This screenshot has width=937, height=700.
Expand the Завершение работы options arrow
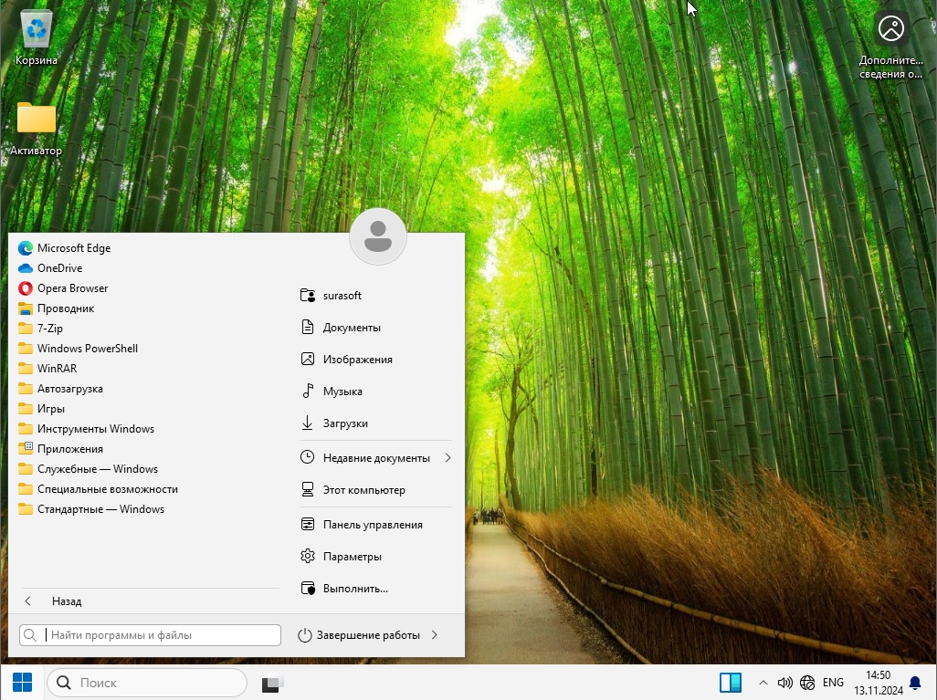click(x=435, y=635)
